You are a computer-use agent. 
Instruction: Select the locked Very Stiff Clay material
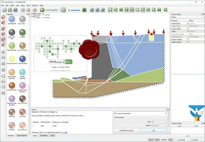23,99
